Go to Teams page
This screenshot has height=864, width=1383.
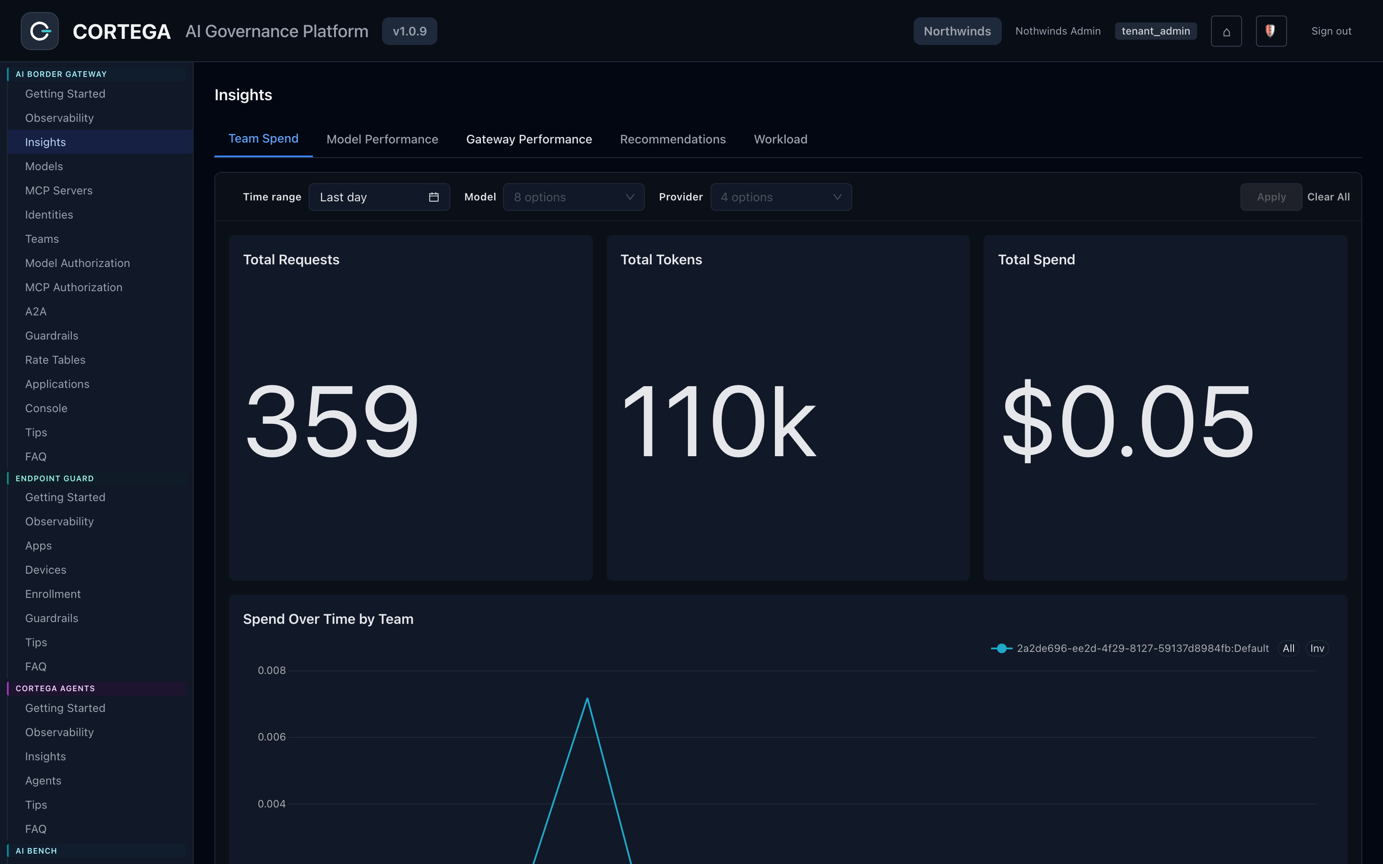tap(100, 239)
